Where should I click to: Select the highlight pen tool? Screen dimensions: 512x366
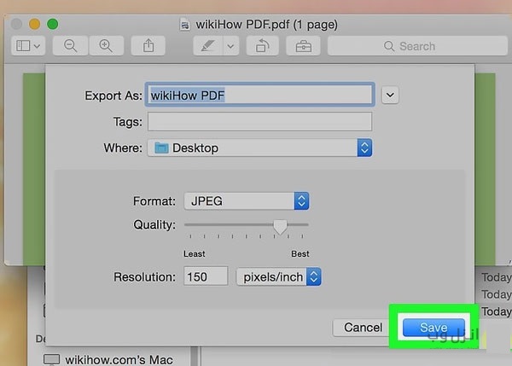point(207,46)
